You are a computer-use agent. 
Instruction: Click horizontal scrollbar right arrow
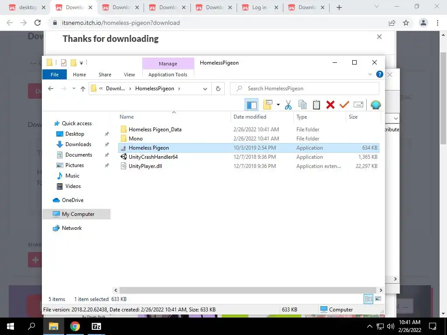pyautogui.click(x=381, y=290)
